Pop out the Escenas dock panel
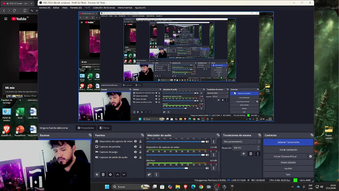This screenshot has width=339, height=191. coord(90,135)
